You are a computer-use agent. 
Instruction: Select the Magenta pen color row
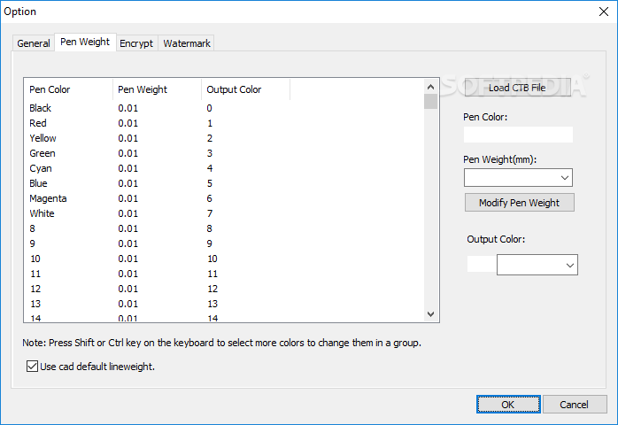click(x=48, y=198)
